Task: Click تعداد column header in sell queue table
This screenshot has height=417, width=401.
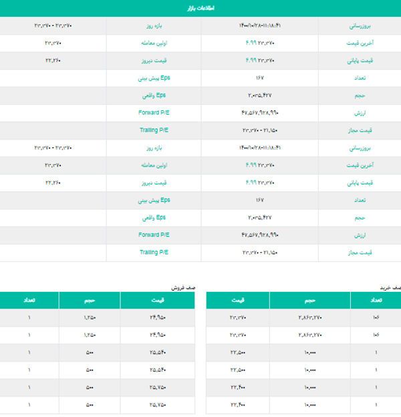Action: coord(29,301)
